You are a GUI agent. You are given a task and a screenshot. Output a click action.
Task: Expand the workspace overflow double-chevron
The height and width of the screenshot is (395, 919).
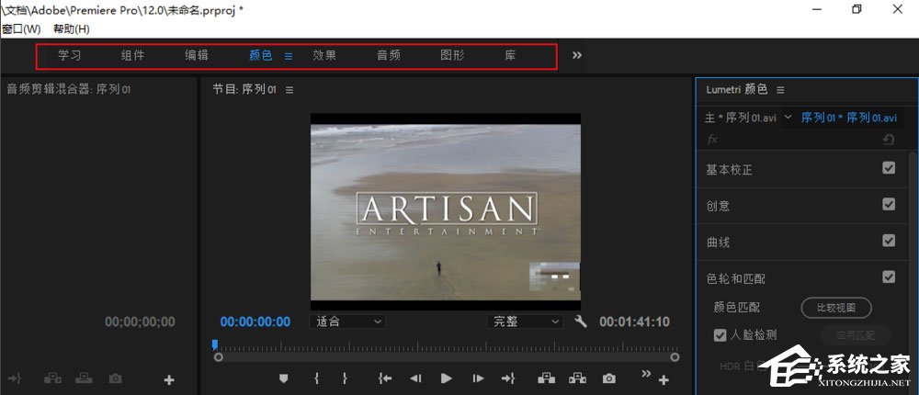click(x=577, y=55)
